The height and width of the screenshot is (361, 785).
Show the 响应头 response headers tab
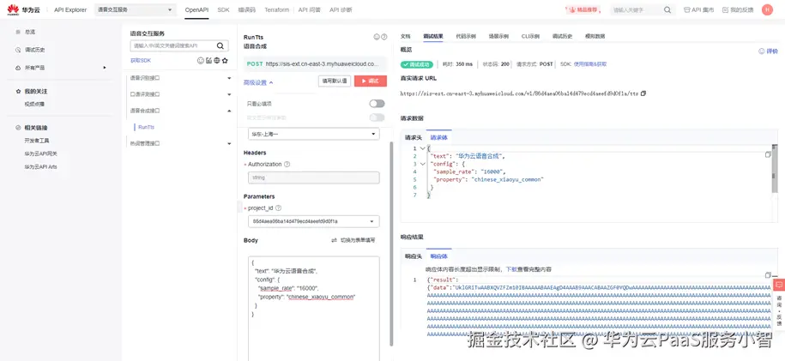414,256
